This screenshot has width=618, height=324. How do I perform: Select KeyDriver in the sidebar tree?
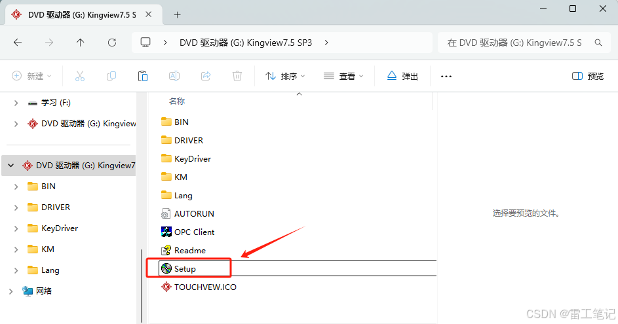click(x=52, y=228)
